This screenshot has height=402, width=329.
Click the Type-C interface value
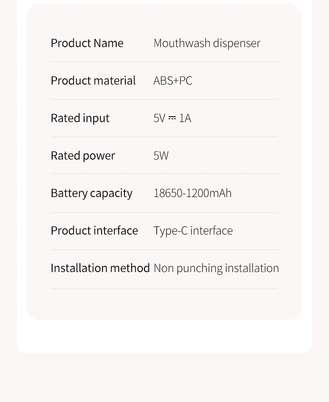pyautogui.click(x=193, y=231)
